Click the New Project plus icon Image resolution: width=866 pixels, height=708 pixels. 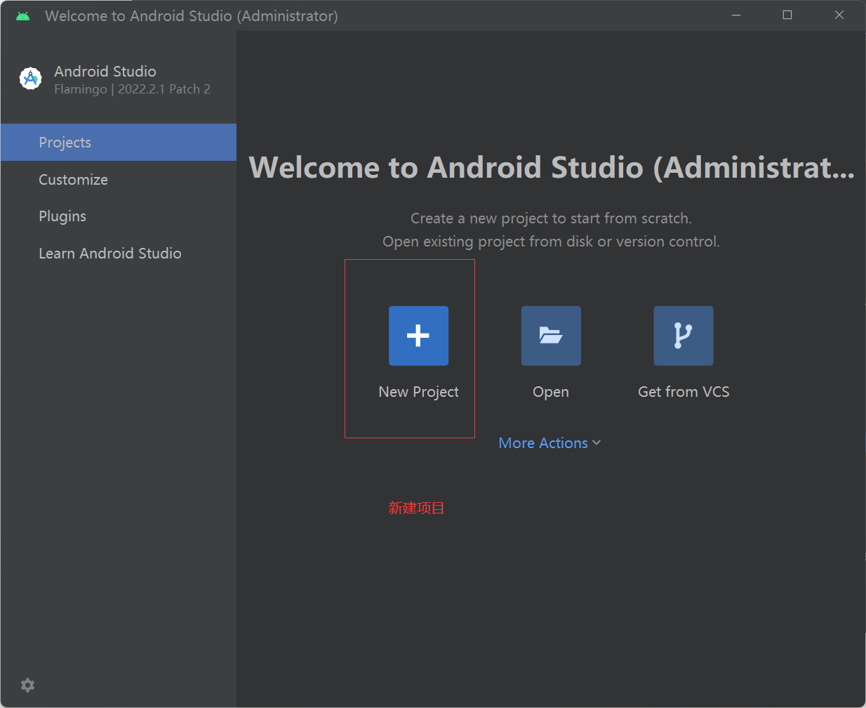click(418, 336)
